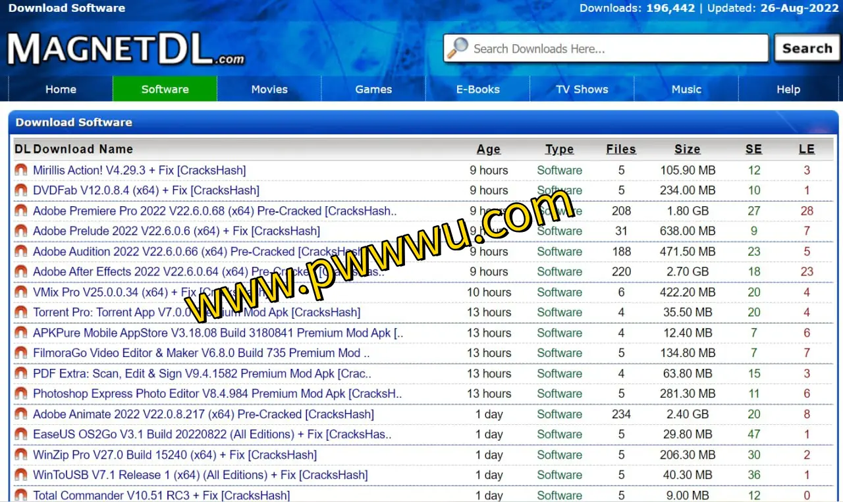Click the MagnetDL.com site logo
The image size is (843, 502).
tap(125, 49)
